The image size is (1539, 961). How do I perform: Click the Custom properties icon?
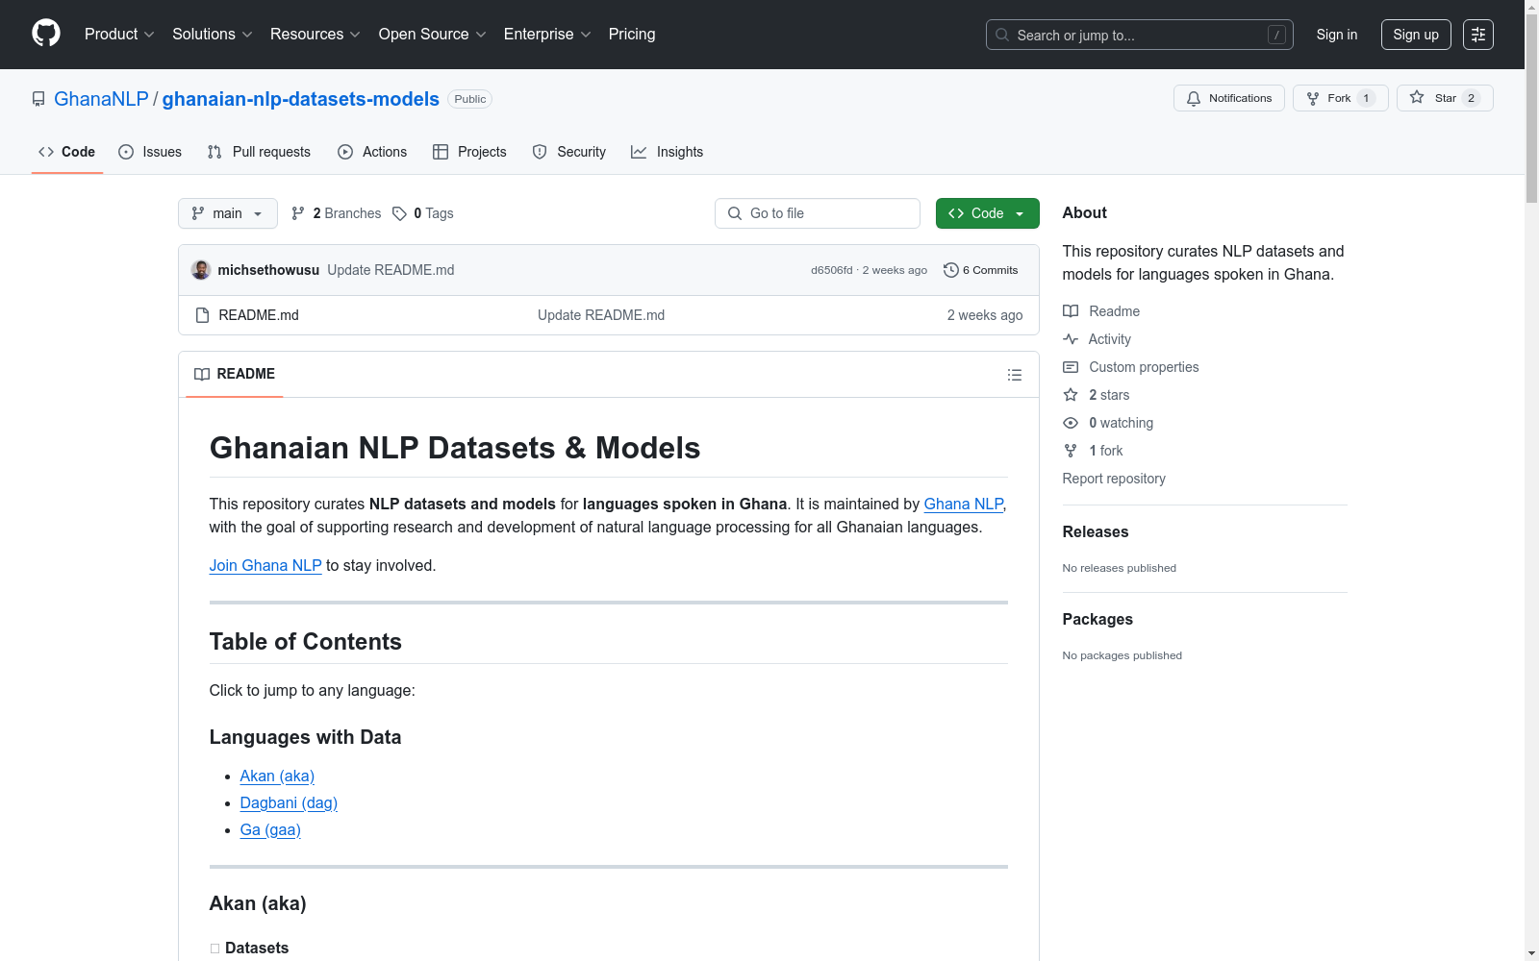click(1071, 367)
